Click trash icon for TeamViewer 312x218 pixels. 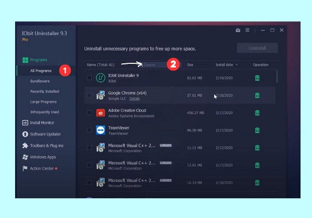pyautogui.click(x=257, y=130)
